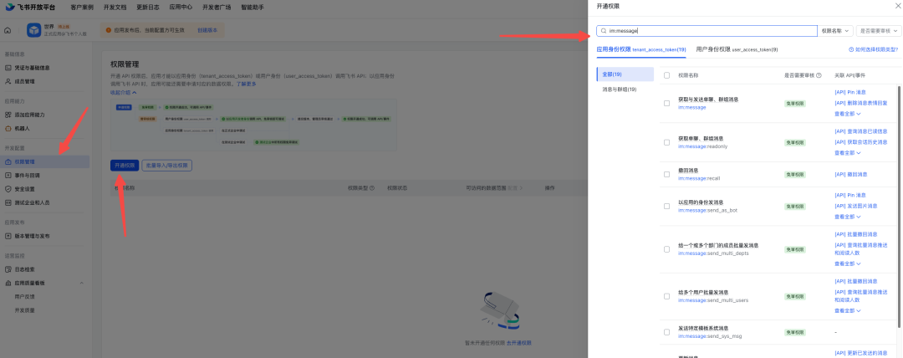Click the 飞书开放平台 logo

tap(31, 7)
